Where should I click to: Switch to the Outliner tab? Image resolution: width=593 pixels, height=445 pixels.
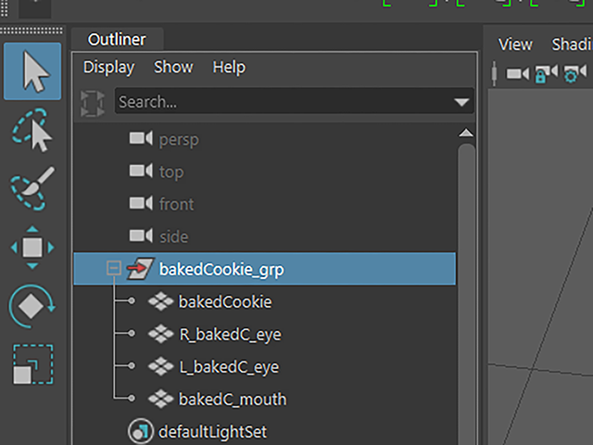[118, 39]
